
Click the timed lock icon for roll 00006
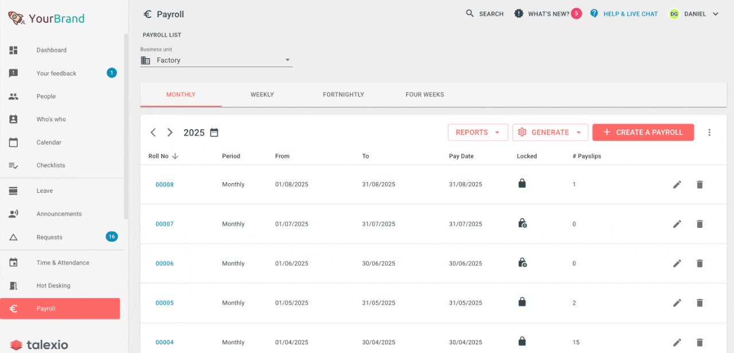(x=522, y=263)
